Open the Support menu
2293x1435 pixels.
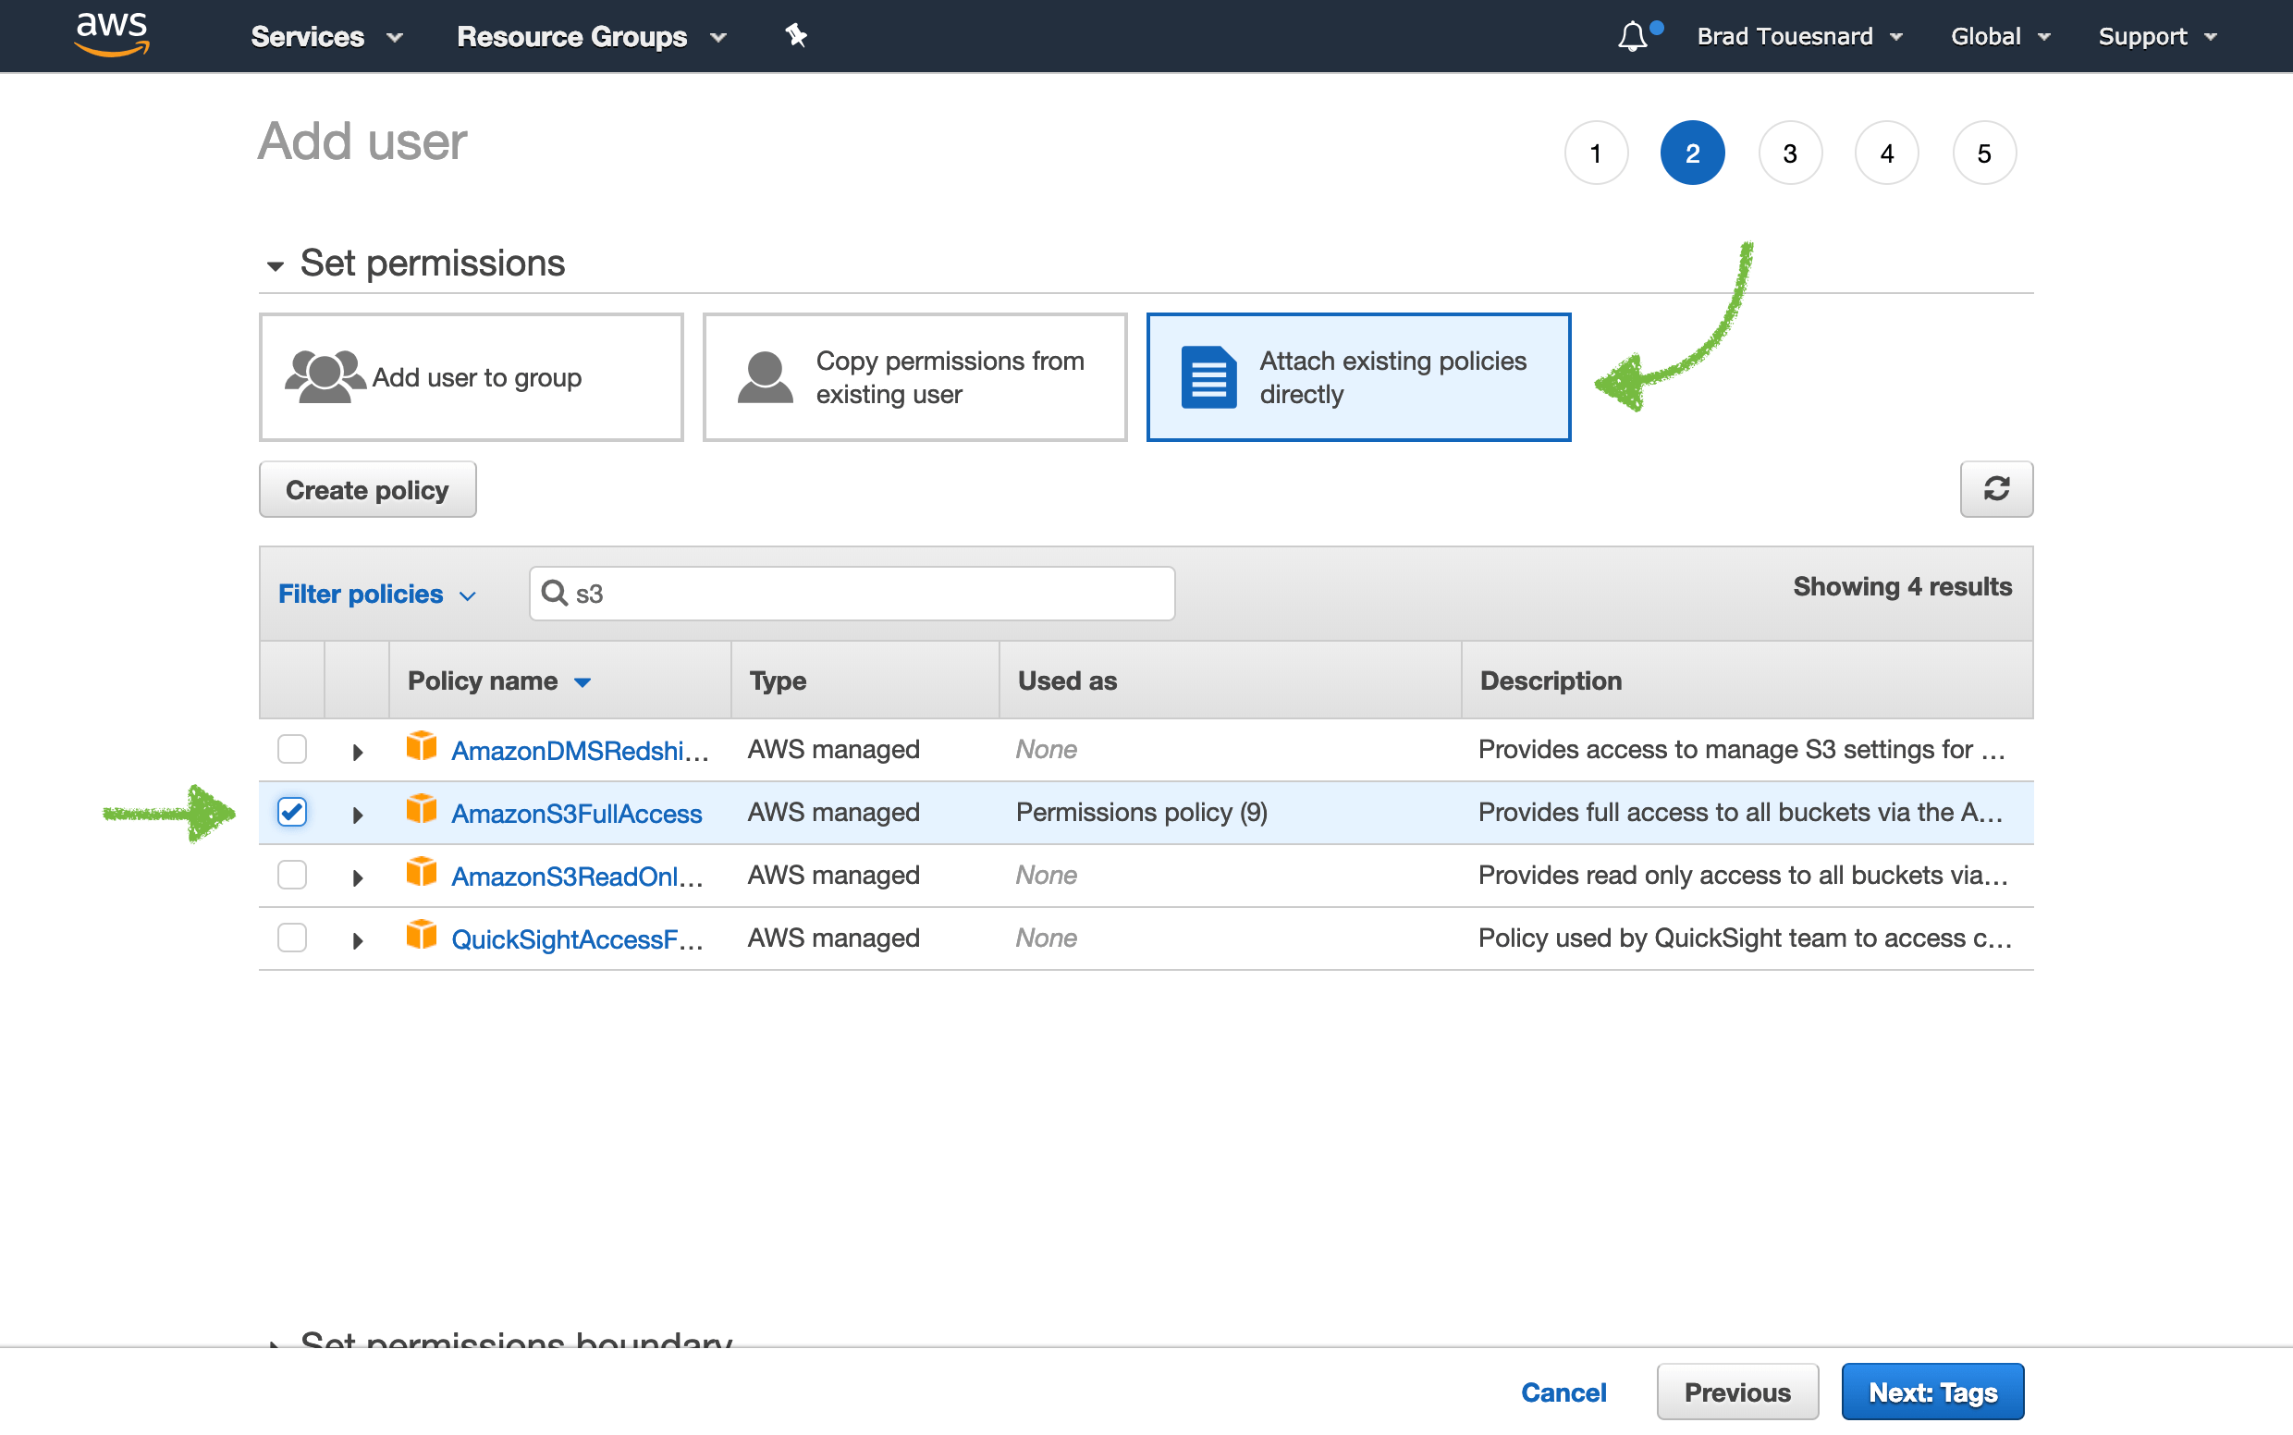click(x=2156, y=37)
